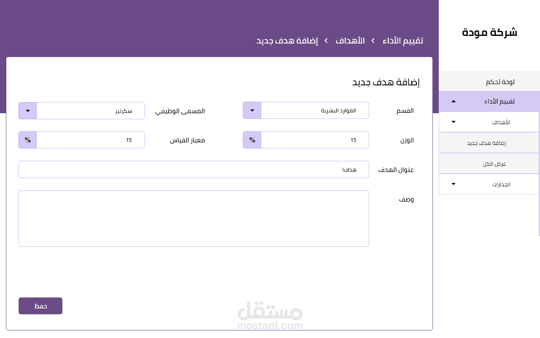Viewport: 540px width, 338px height.
Task: Click the percent icon beside the Weight field
Action: 251,140
